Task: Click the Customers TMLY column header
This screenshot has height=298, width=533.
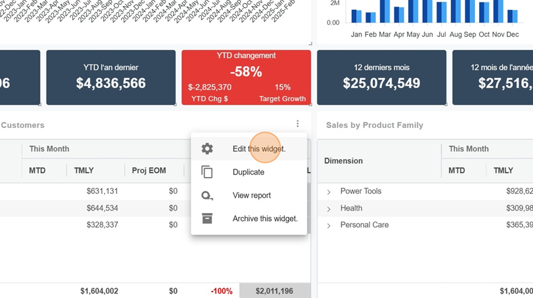Action: click(x=84, y=171)
